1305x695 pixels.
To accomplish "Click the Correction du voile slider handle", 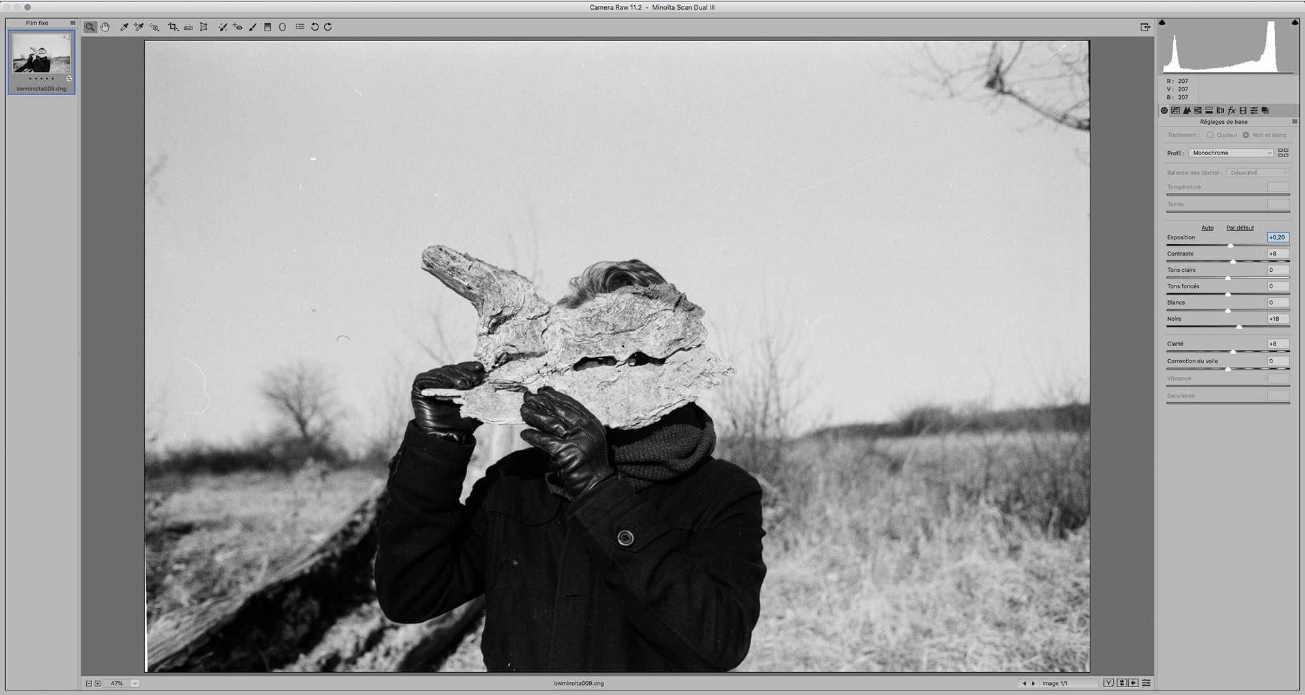I will [1228, 369].
